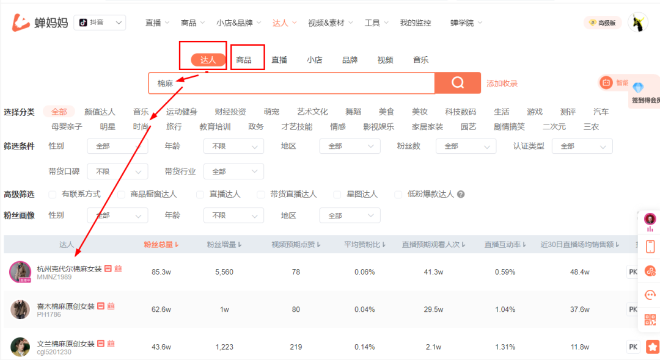660x360 pixels.
Task: Expand the 年龄 dropdown showing 不限
Action: pos(233,146)
